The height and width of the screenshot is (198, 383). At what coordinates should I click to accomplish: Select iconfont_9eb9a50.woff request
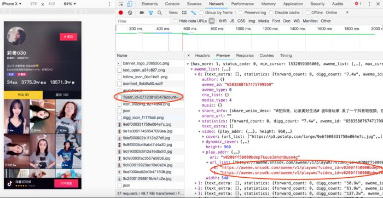point(150,84)
